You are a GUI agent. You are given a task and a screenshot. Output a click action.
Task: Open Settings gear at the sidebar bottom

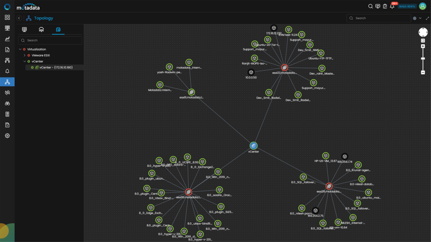pos(7,136)
